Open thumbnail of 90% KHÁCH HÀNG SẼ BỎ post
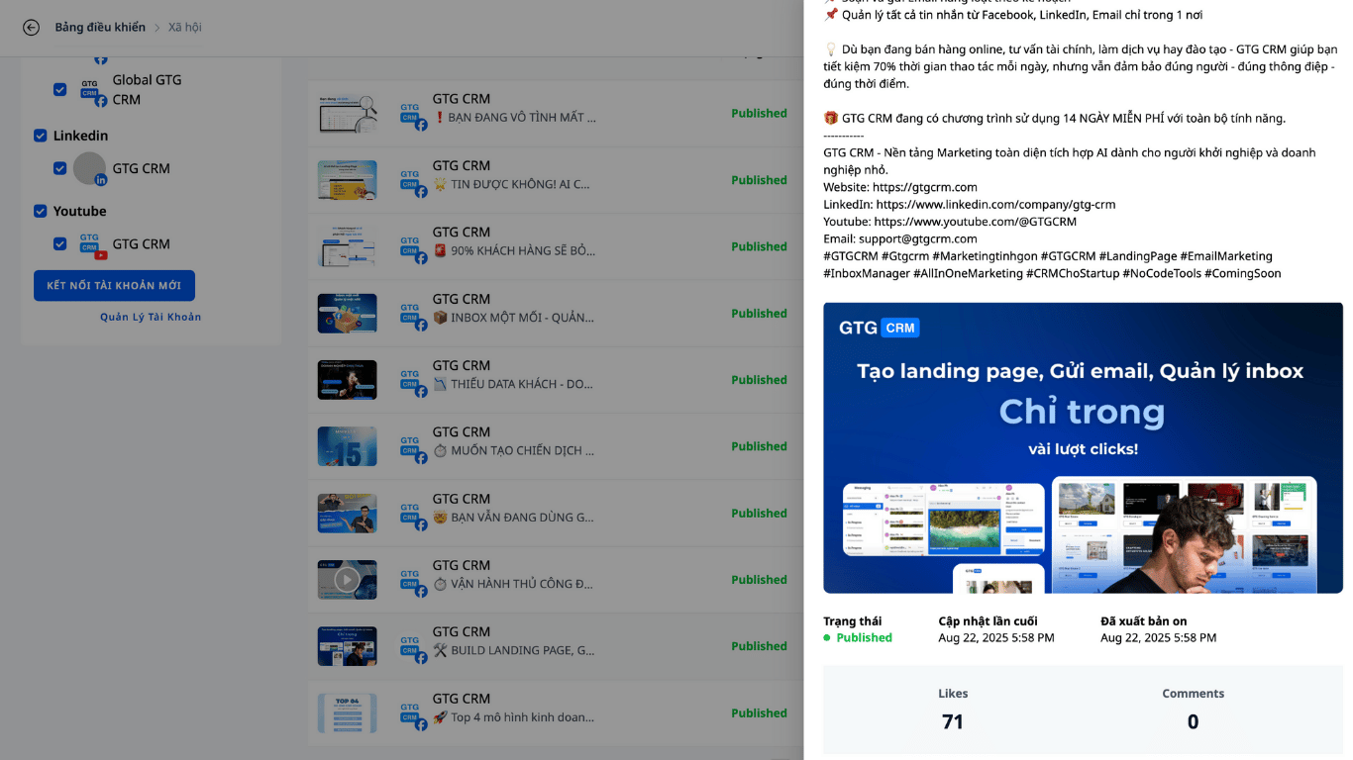1353x760 pixels. tap(347, 246)
